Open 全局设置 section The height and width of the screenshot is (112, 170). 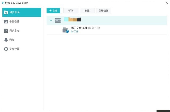22,49
